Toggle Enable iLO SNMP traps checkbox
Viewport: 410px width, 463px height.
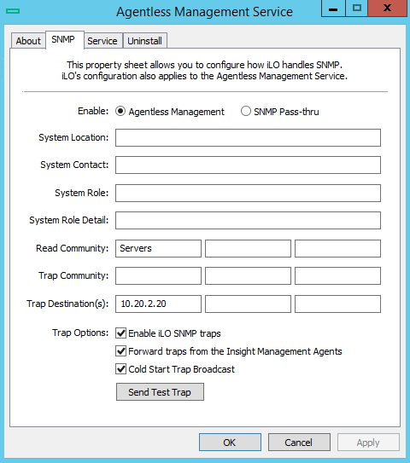(x=120, y=333)
